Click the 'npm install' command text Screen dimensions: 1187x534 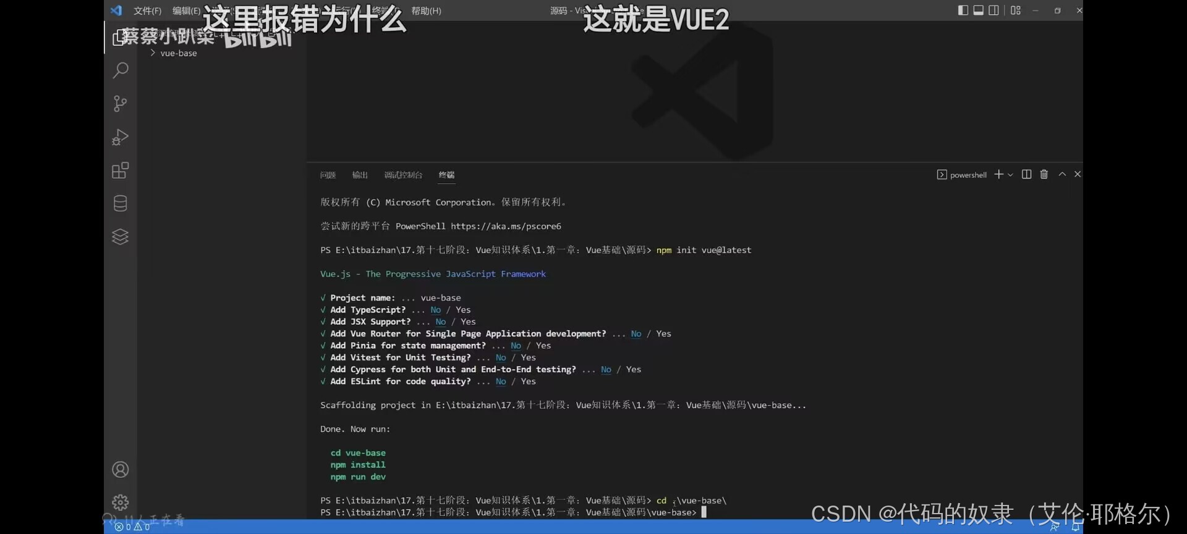tap(358, 465)
